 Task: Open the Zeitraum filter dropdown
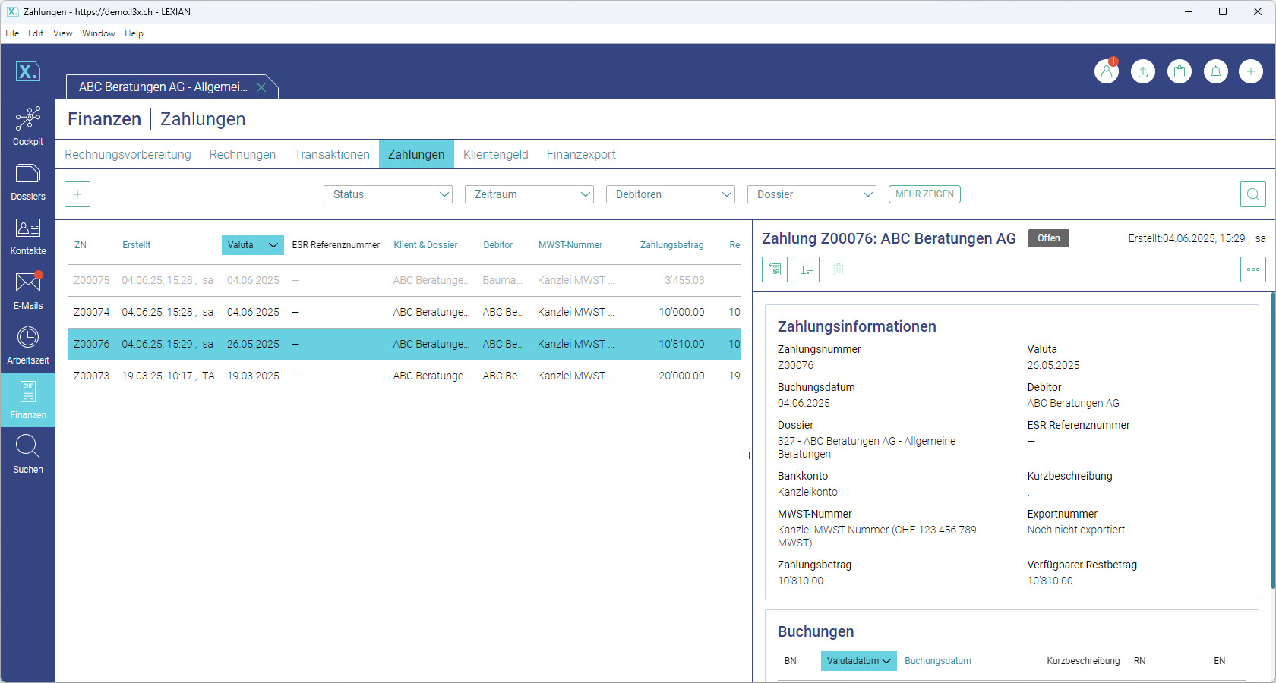[529, 194]
